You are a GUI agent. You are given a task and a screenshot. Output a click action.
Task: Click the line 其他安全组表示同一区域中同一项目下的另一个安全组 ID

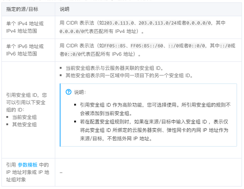pos(129,76)
